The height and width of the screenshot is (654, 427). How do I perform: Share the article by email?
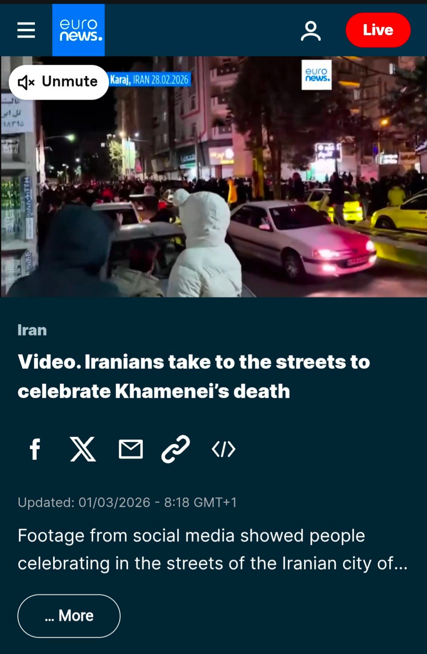point(131,449)
